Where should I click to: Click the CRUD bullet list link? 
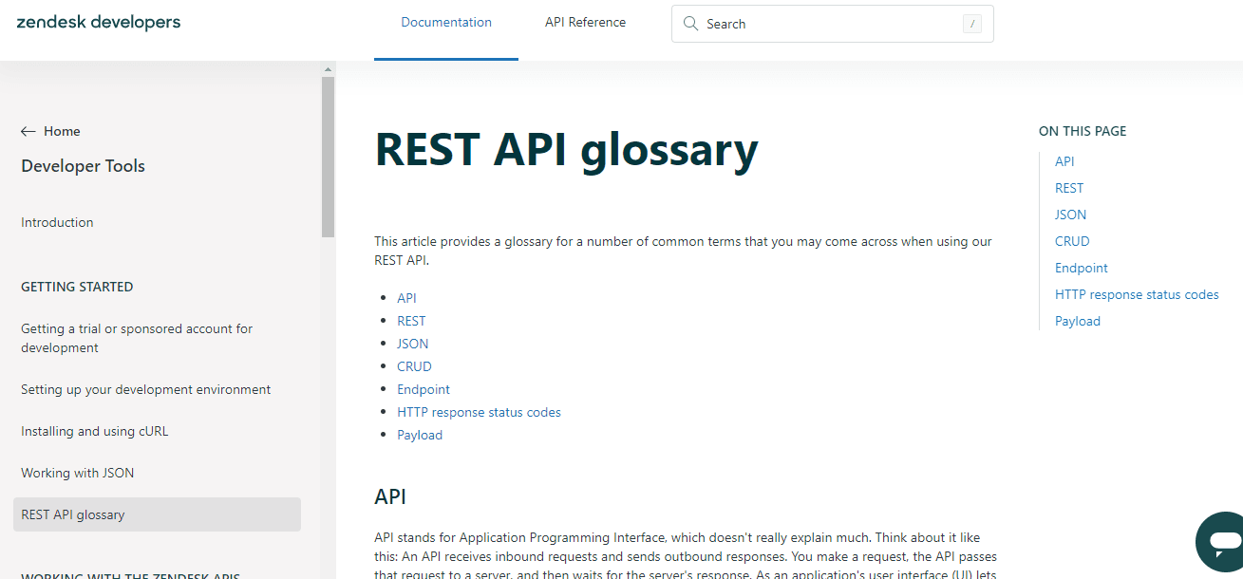pos(414,365)
